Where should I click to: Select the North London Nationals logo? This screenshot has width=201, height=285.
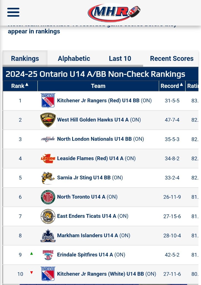pyautogui.click(x=48, y=139)
